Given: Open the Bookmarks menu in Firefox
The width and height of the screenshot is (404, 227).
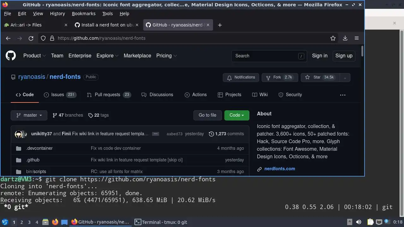Looking at the screenshot, I should pyautogui.click(x=84, y=14).
